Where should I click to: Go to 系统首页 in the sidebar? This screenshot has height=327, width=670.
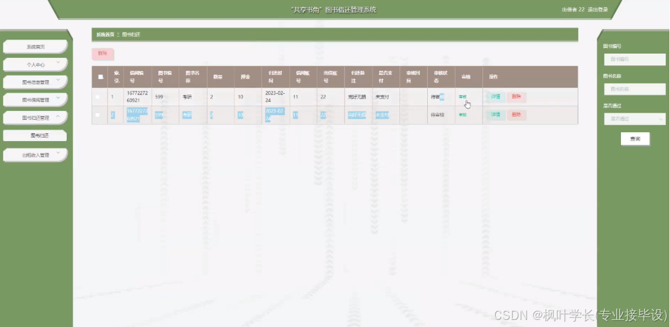tap(35, 47)
